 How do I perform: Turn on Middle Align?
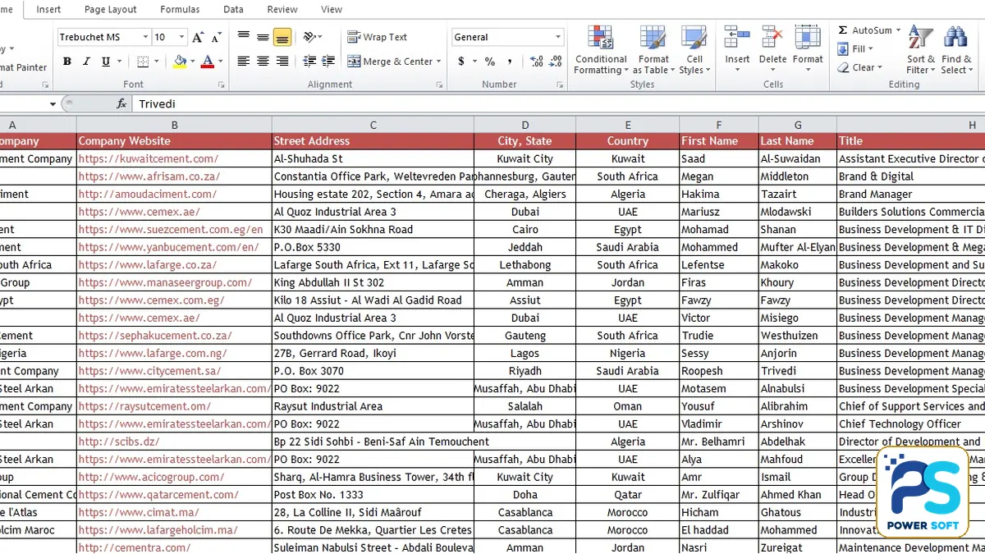263,37
